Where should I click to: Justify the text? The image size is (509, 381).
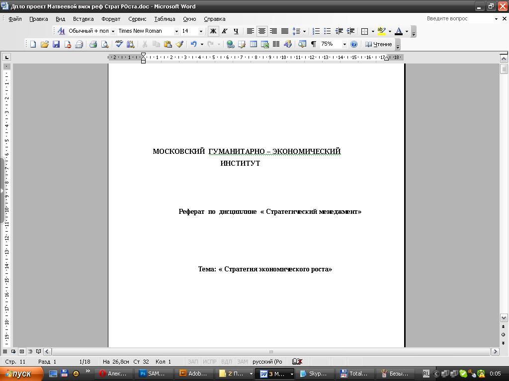click(285, 31)
